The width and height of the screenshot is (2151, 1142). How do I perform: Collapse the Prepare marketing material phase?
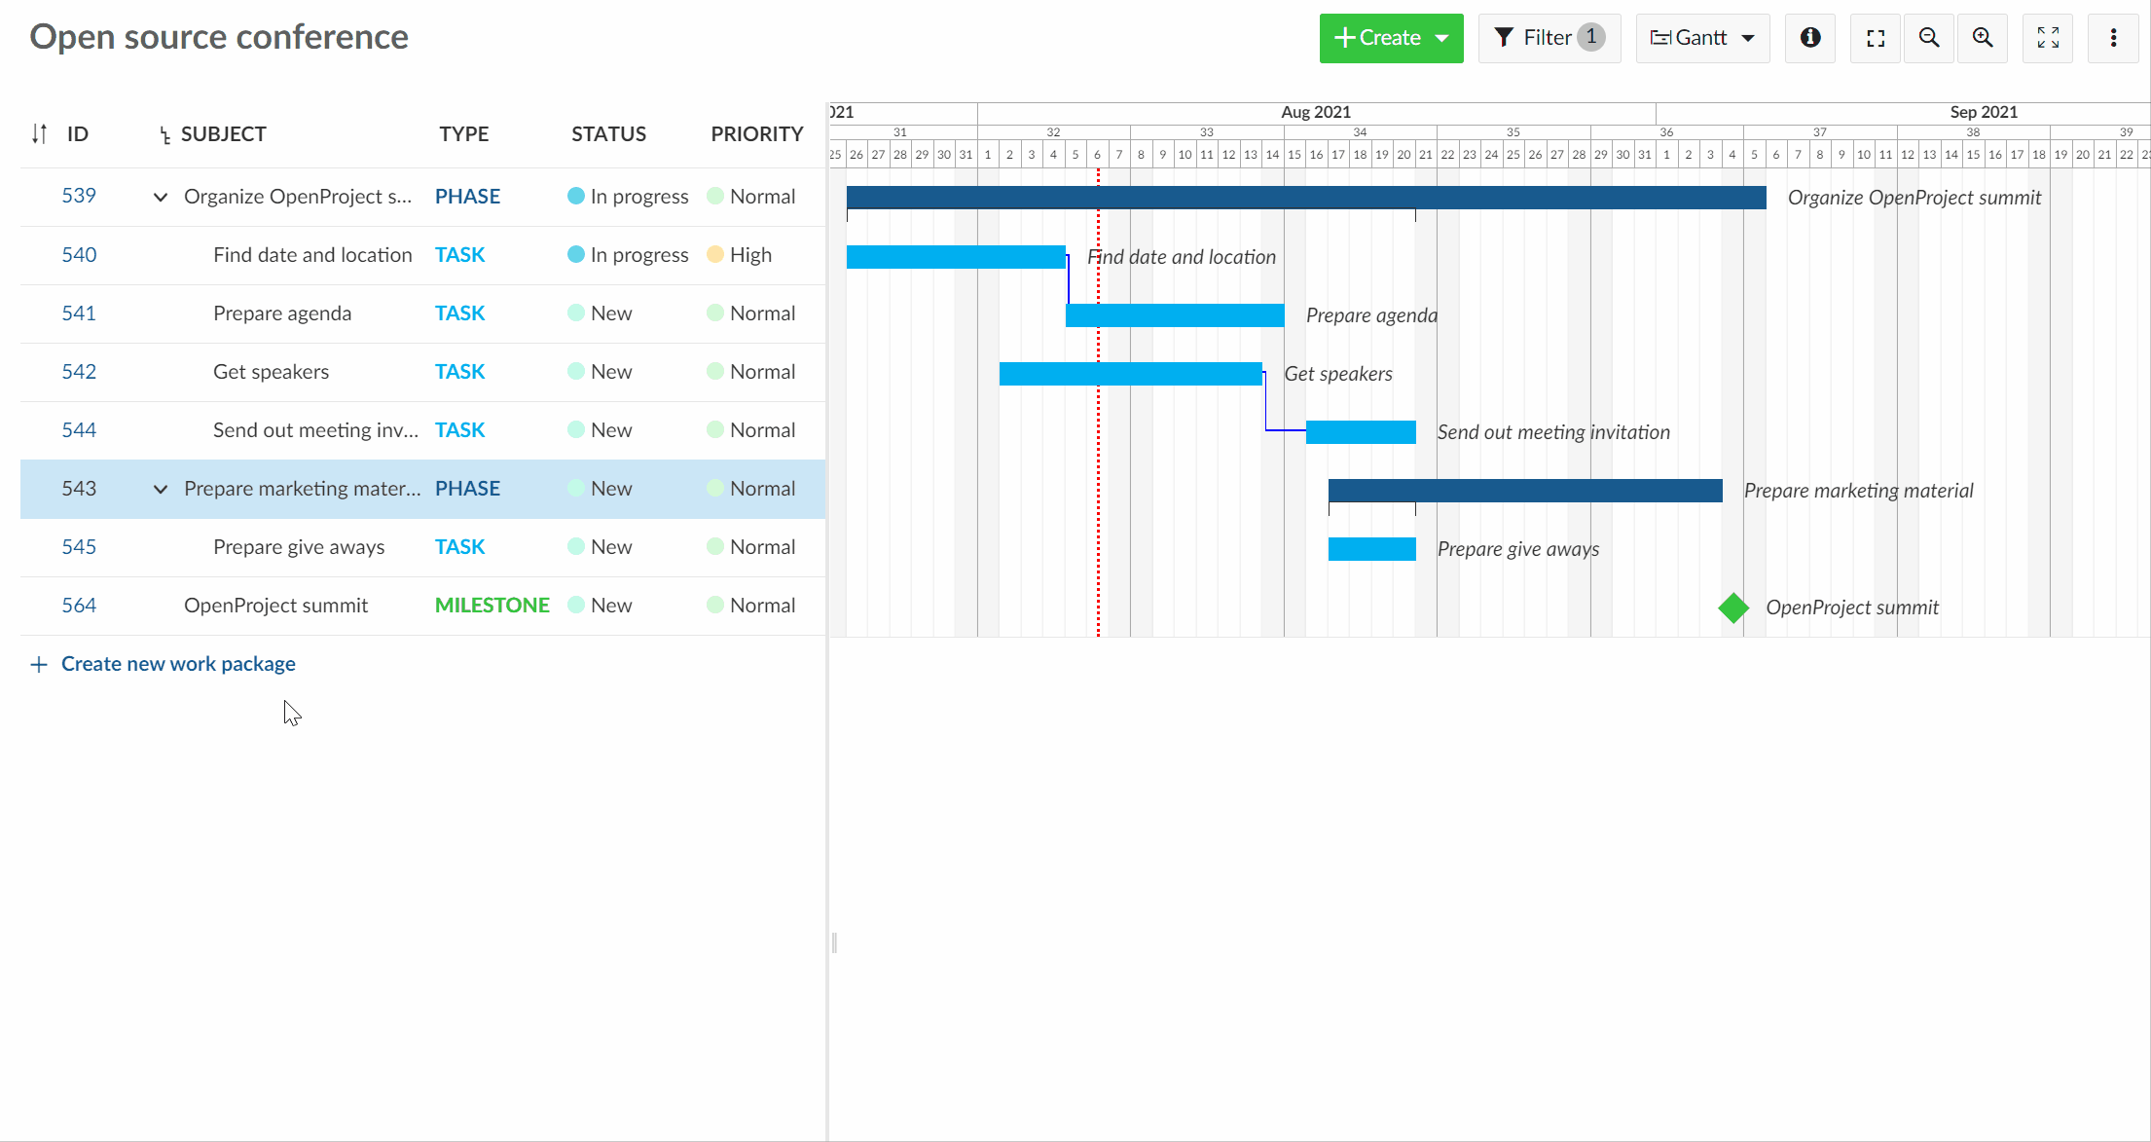(160, 489)
